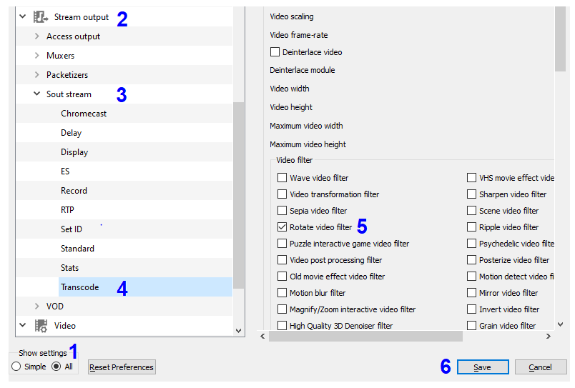
Task: Click the Stream output category icon
Action: point(41,17)
